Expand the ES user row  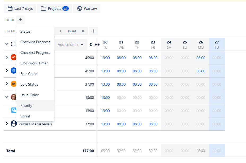click(7, 71)
